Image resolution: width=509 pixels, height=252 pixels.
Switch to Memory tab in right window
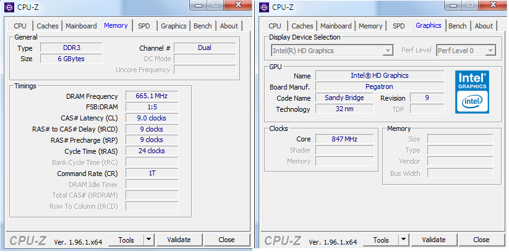click(370, 26)
